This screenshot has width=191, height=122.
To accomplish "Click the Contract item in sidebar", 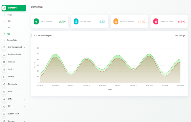I will point(11,121).
